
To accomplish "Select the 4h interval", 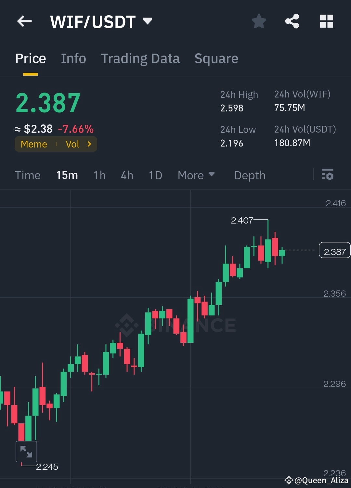I will pos(127,175).
